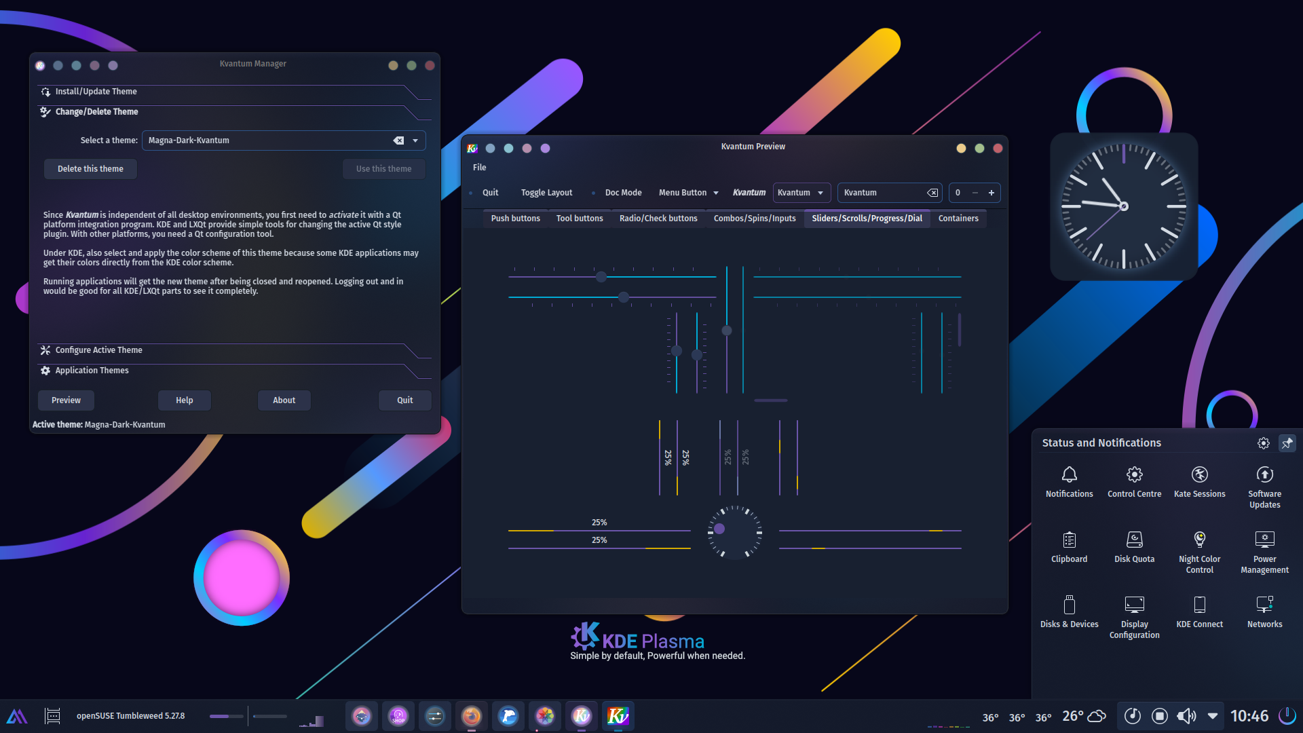Click the cloudy weather widget on taskbar
This screenshot has width=1303, height=733.
click(x=1084, y=716)
